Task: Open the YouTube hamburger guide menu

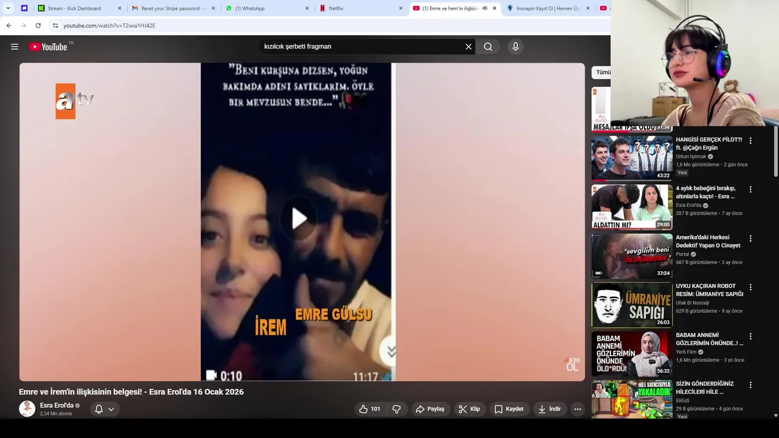Action: point(15,47)
